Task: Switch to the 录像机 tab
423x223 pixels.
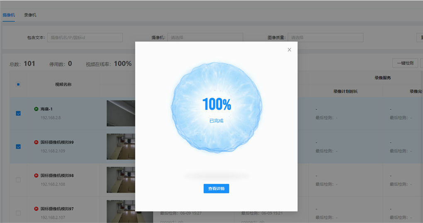Action: (x=30, y=15)
